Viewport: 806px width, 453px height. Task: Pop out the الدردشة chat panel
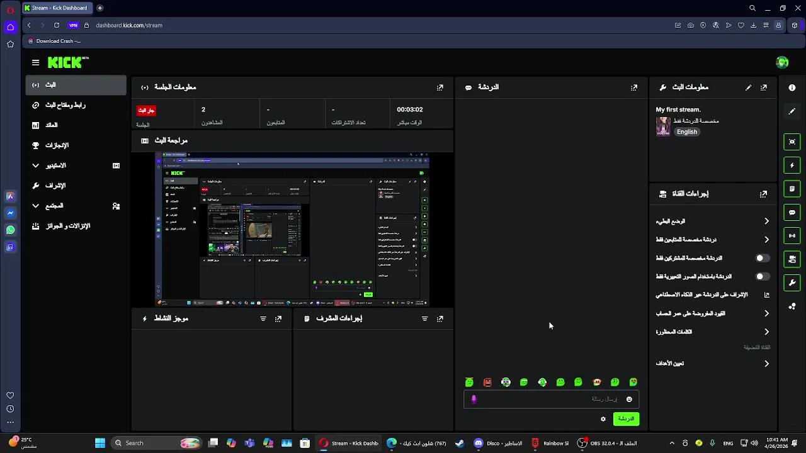tap(634, 87)
